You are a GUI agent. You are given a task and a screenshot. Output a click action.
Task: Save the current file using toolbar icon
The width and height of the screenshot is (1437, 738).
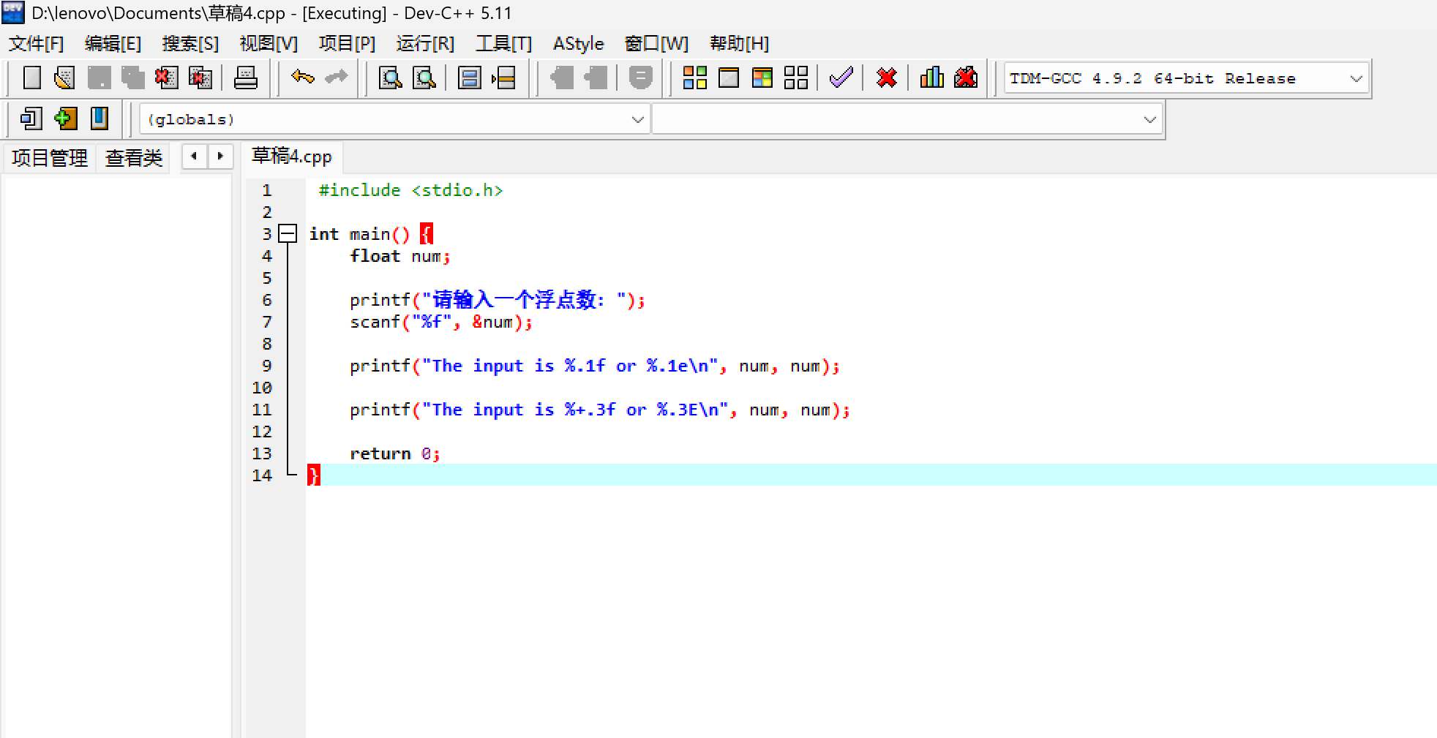[x=99, y=78]
